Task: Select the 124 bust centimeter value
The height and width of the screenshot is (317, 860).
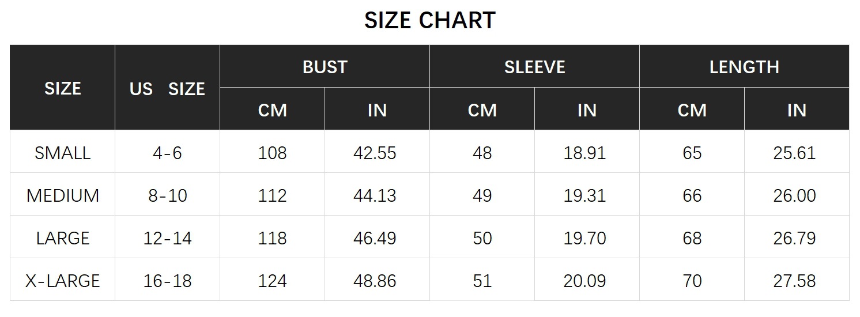Action: pyautogui.click(x=272, y=281)
